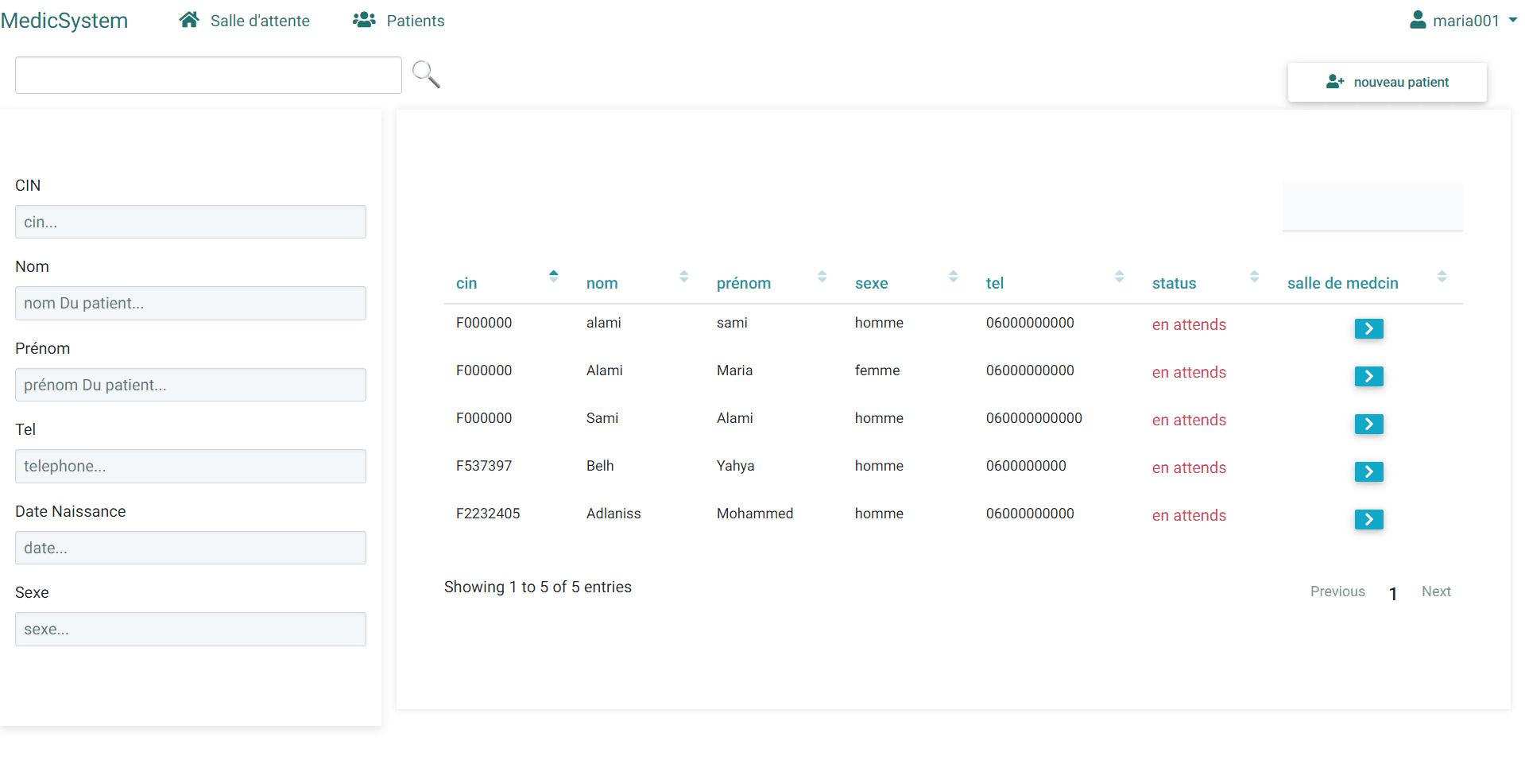Focus the nom Du patient field
1525x760 pixels.
tap(191, 303)
